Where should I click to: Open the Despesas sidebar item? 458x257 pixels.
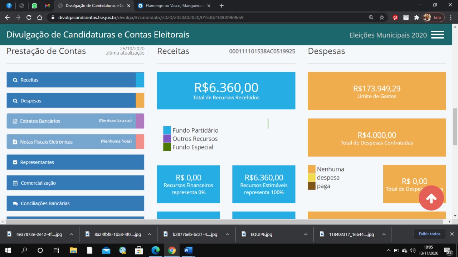click(x=71, y=101)
